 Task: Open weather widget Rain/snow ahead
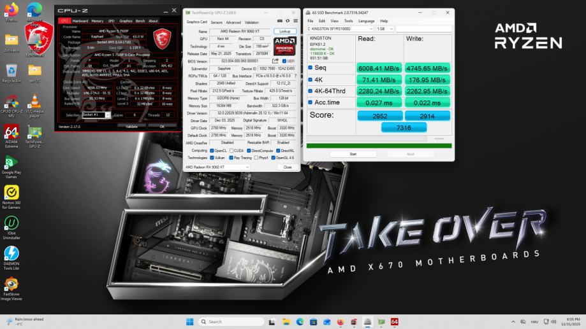pos(26,321)
